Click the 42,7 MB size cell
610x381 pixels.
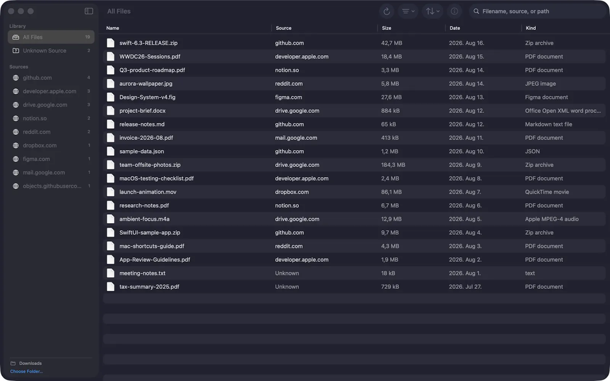coord(392,43)
